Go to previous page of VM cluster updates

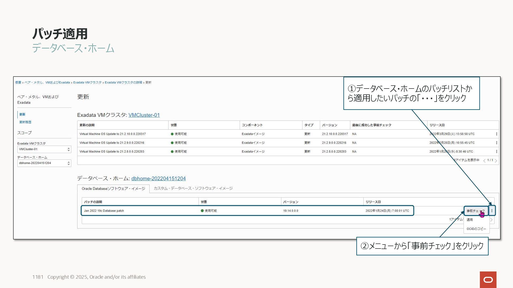tap(484, 161)
